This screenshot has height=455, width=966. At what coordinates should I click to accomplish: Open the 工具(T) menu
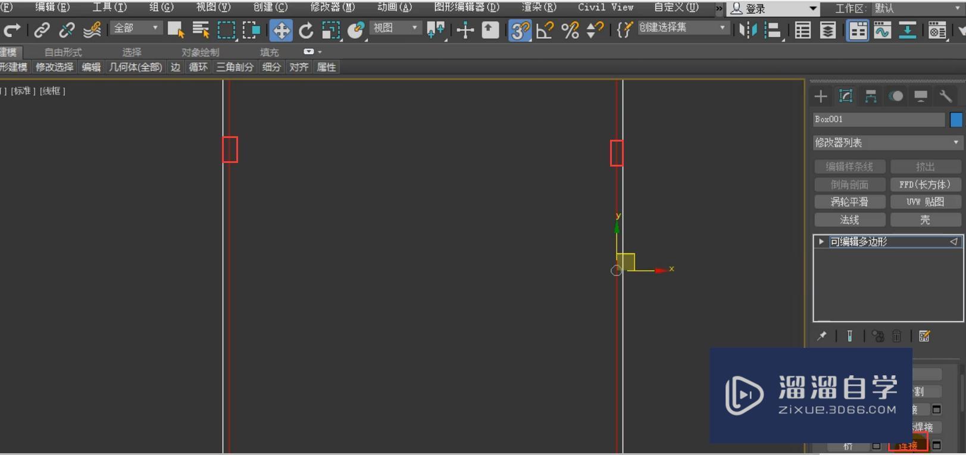tap(110, 8)
